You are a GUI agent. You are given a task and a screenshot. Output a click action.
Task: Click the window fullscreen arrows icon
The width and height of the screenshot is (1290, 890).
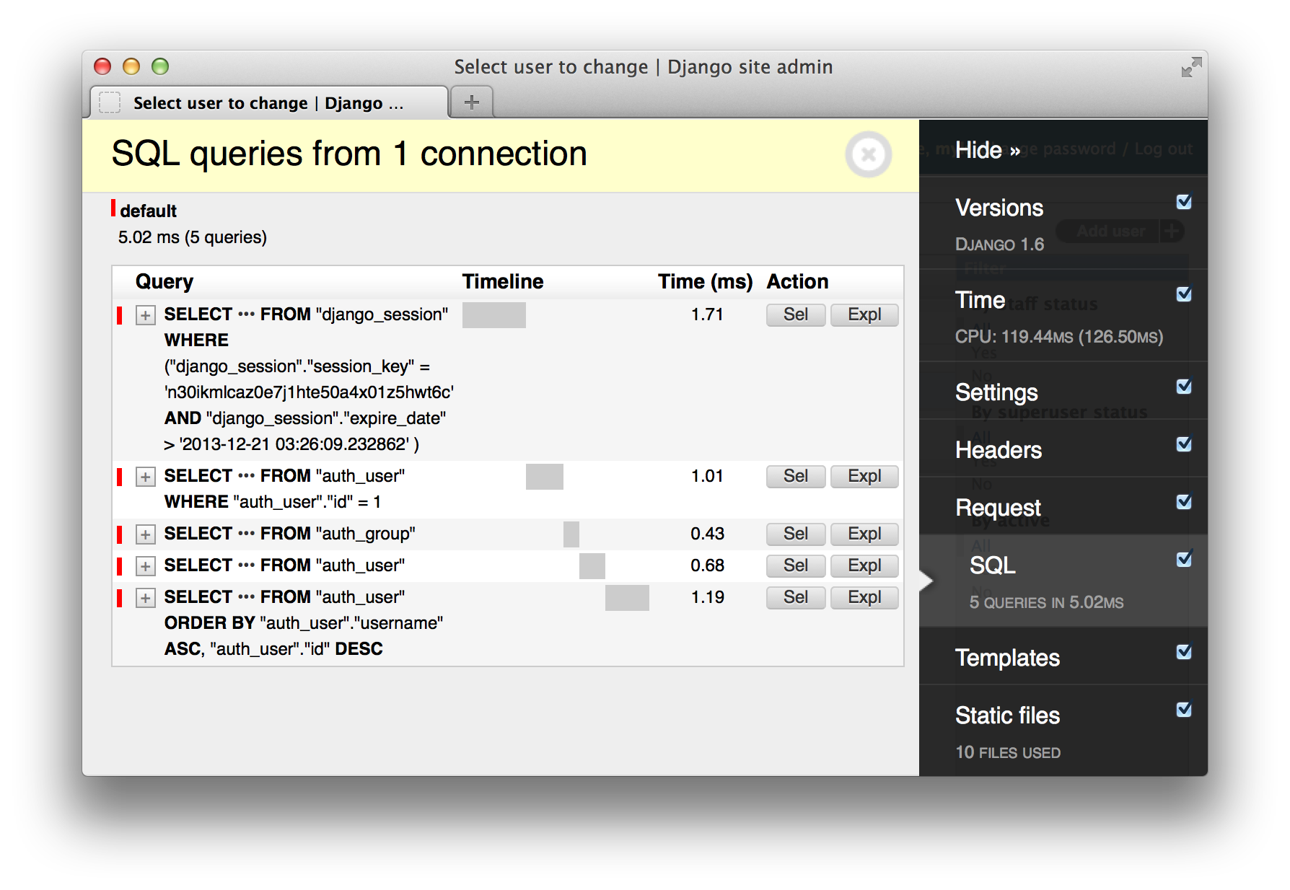[x=1191, y=66]
